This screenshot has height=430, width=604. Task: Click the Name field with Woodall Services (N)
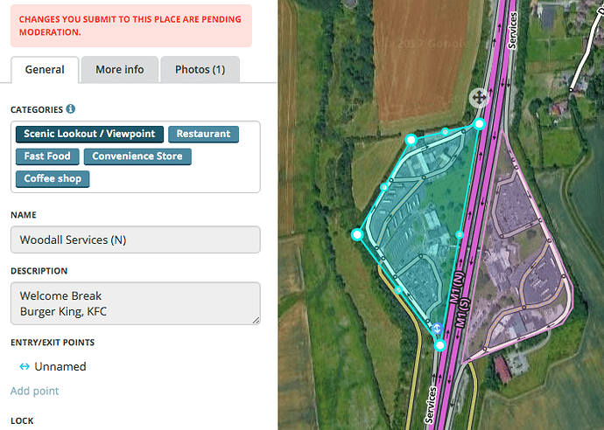point(136,240)
